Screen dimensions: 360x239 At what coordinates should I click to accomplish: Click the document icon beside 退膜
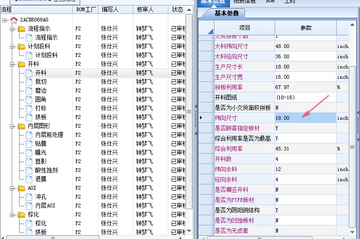29,179
